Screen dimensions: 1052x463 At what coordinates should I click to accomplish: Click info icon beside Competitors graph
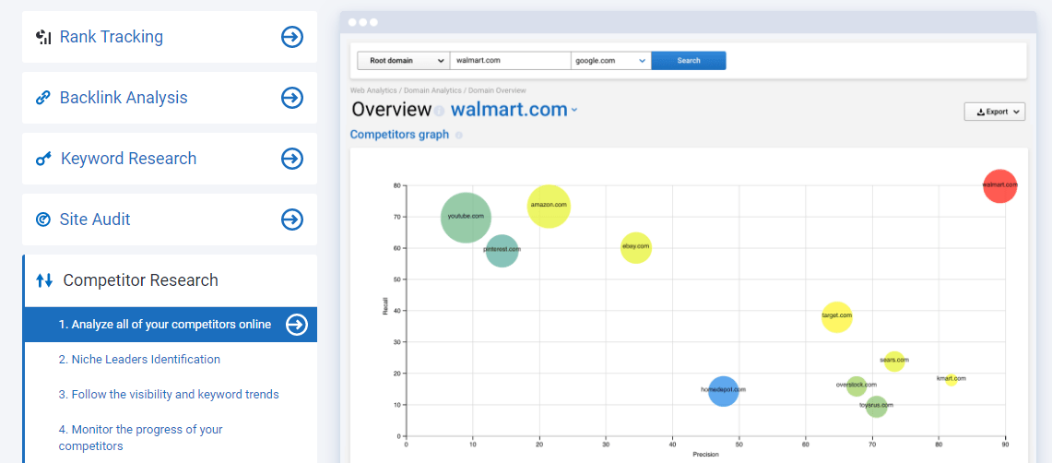[x=459, y=135]
